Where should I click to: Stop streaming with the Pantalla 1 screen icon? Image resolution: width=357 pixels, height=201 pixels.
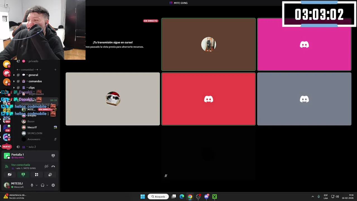pyautogui.click(x=53, y=155)
